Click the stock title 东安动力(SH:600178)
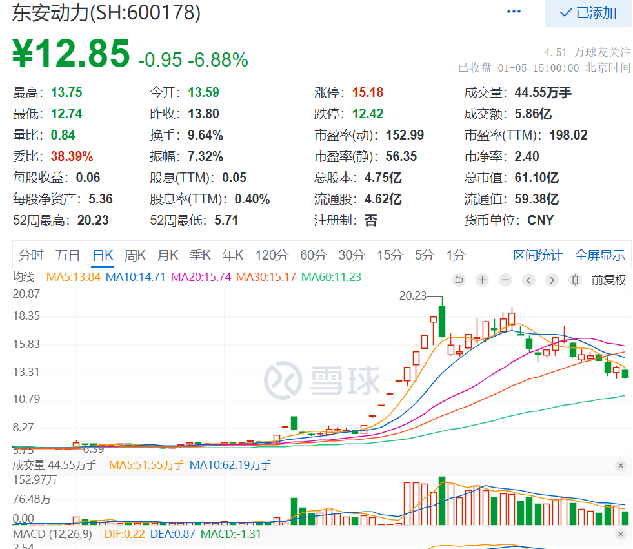This screenshot has height=549, width=633. coord(106,13)
